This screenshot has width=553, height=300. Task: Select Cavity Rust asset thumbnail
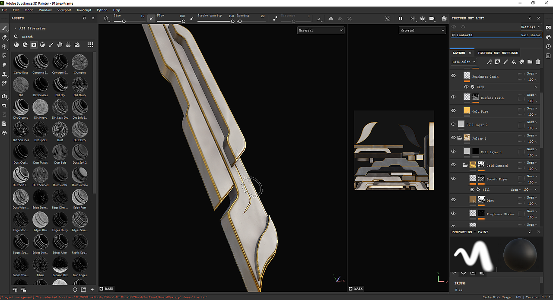coord(21,62)
